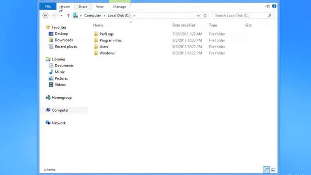Image resolution: width=311 pixels, height=175 pixels.
Task: Select Computer in the breadcrumb path
Action: 93,16
